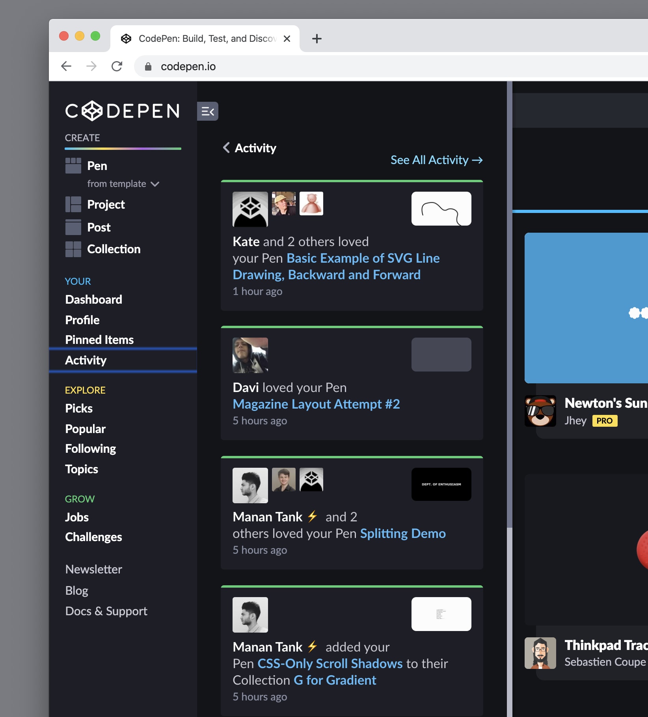Click CodePen-logo avatar in Splitting Demo card
The height and width of the screenshot is (717, 648).
(311, 480)
